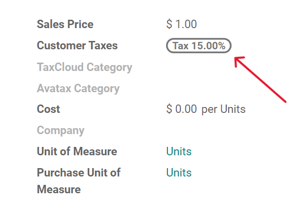Click the empty Avatax Category value field
The image size is (304, 210).
(207, 89)
